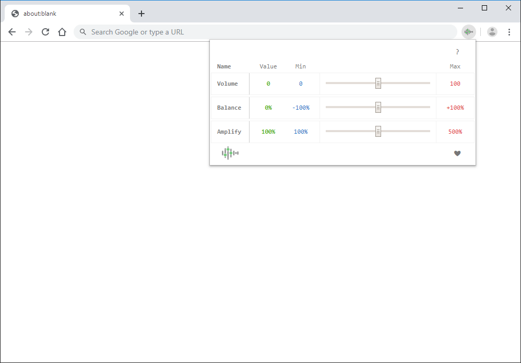Click the Min column header
The width and height of the screenshot is (521, 363).
pyautogui.click(x=301, y=66)
